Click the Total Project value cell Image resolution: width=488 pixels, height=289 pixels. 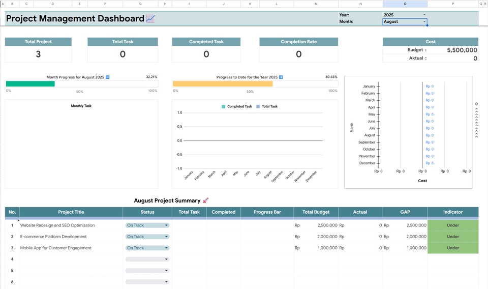click(38, 54)
